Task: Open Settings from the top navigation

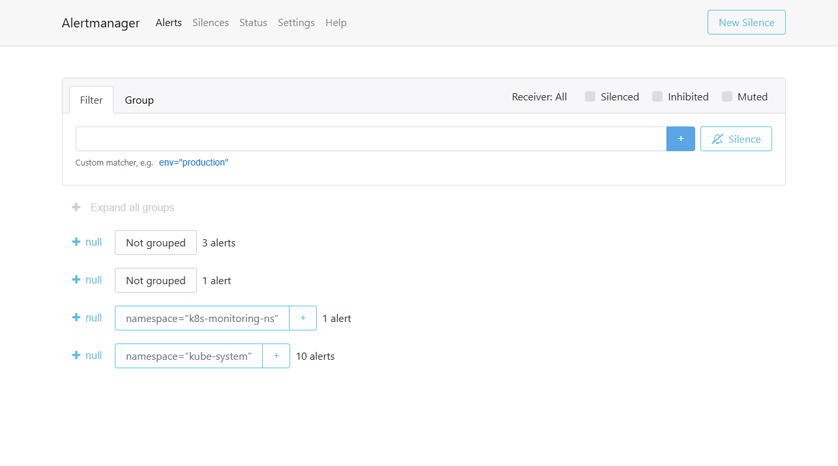Action: pos(296,23)
